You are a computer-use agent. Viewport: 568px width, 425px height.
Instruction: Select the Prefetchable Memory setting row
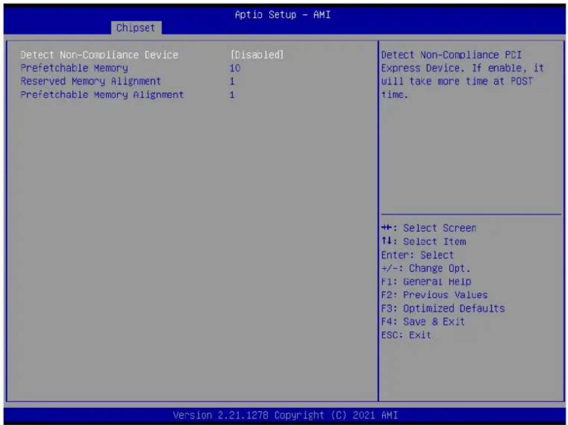pos(130,68)
